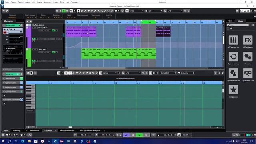
Task: Switch to the MixConsole tab
Action: (x=35, y=130)
